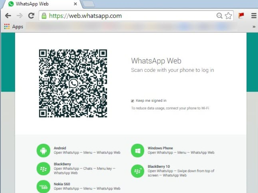
Task: Open the Chrome hamburger menu
Action: pos(254,16)
